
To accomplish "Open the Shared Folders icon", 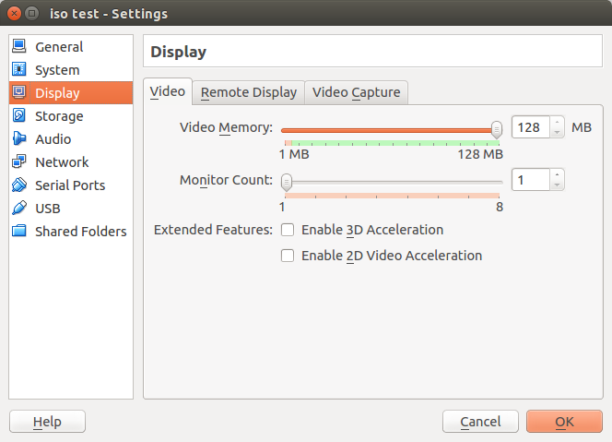I will coord(19,231).
